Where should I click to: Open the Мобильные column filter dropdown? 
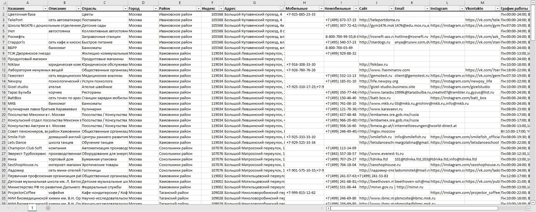(x=321, y=9)
